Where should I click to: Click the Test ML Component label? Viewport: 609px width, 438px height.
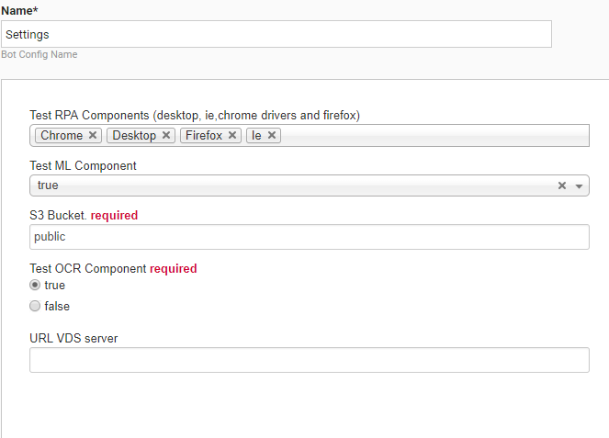tap(83, 166)
